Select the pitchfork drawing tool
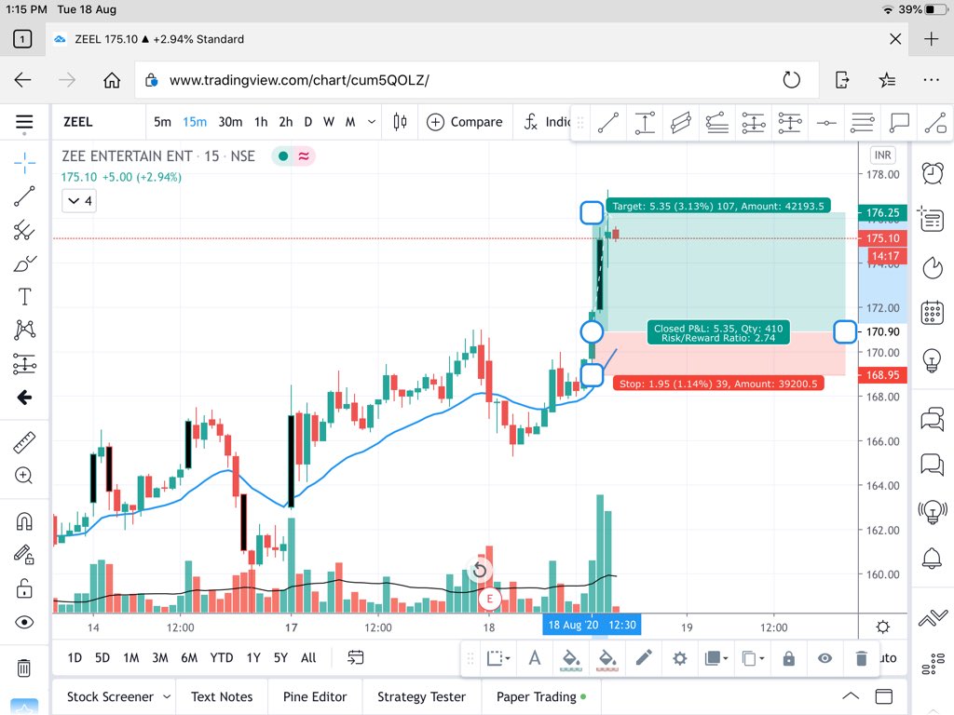The image size is (954, 715). click(x=24, y=230)
